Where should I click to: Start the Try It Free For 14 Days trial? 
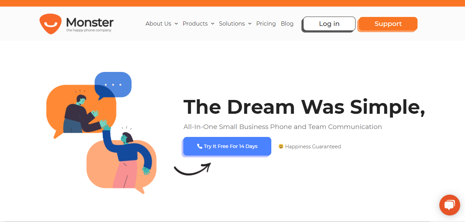tap(227, 146)
